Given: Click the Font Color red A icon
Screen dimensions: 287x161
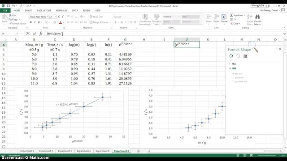Looking at the screenshot, I should click(x=61, y=23).
